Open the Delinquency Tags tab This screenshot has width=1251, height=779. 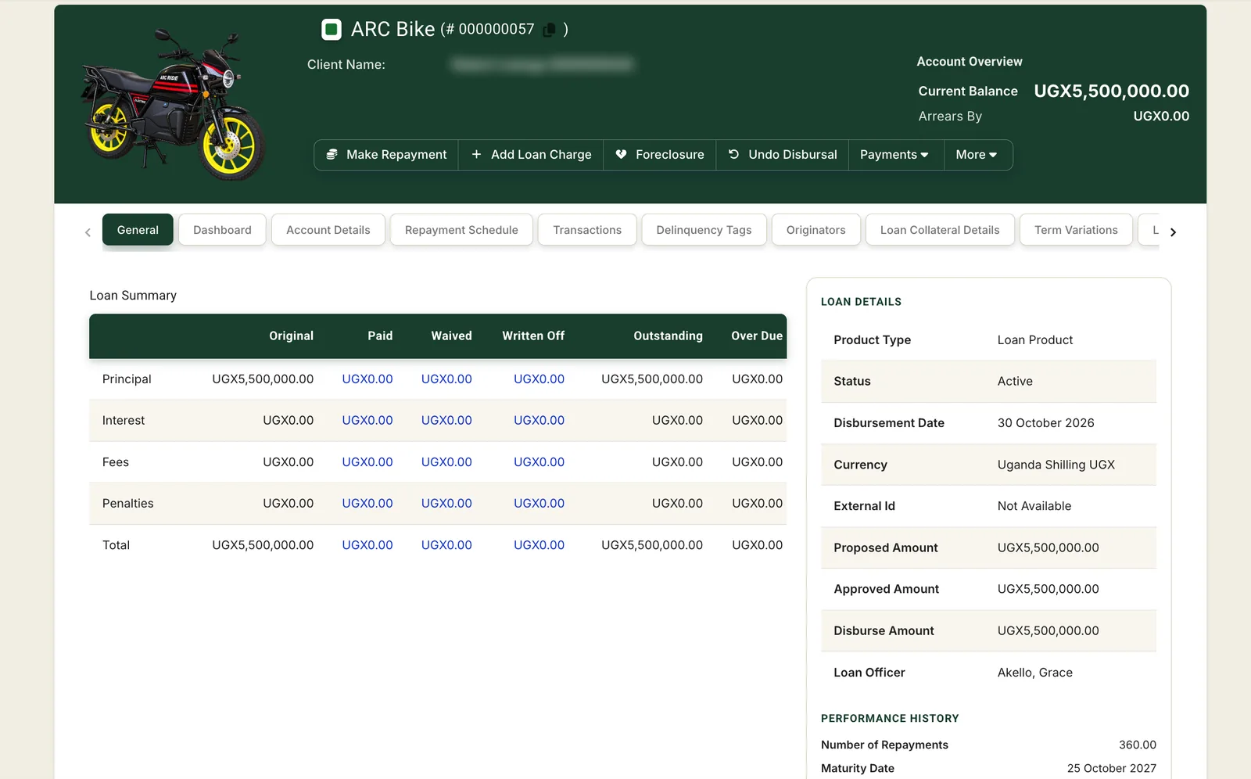pyautogui.click(x=704, y=230)
